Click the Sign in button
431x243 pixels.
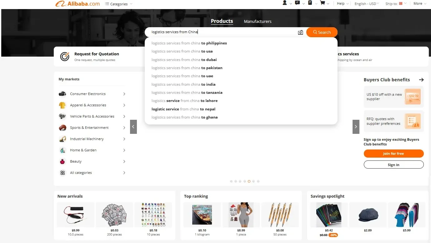pos(393,165)
